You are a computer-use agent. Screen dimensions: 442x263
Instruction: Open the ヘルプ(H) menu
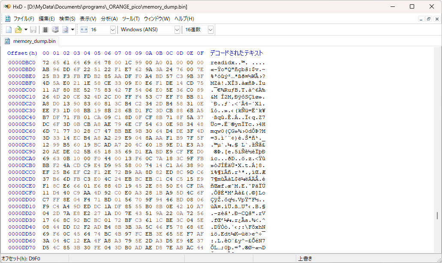point(184,19)
